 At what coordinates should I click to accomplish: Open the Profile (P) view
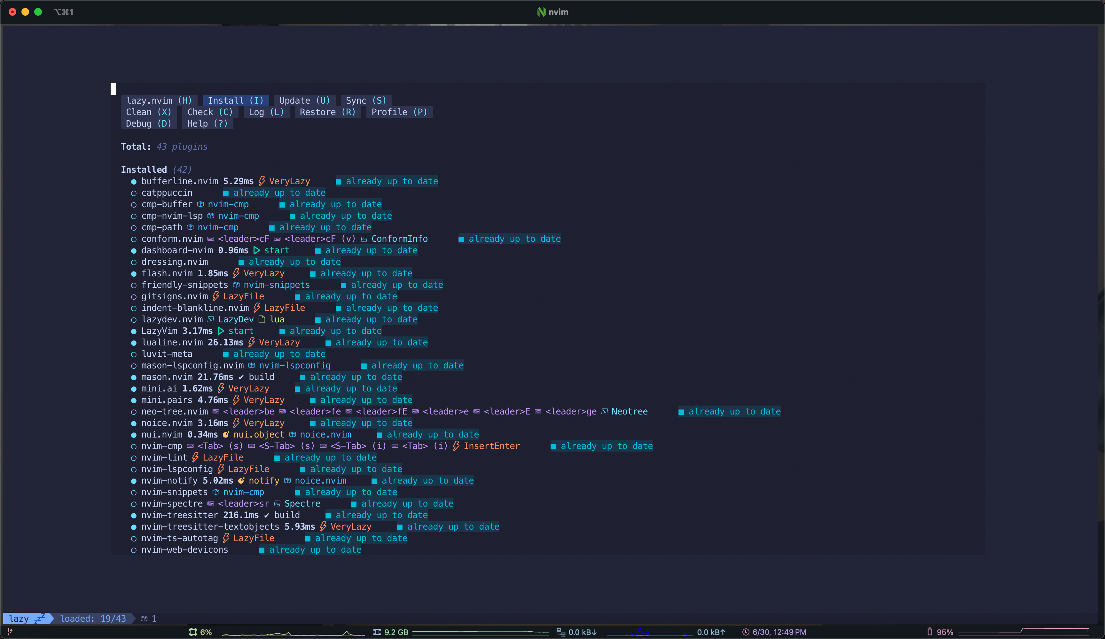coord(399,112)
